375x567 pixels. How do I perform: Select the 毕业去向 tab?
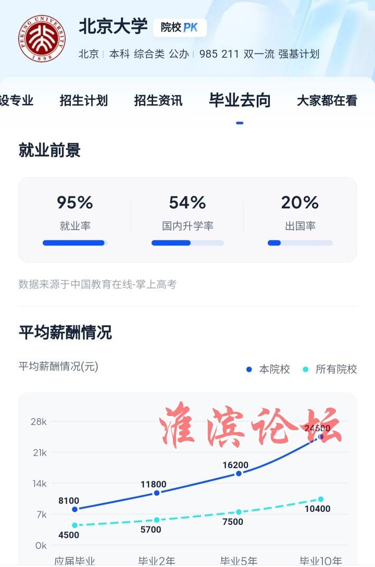click(240, 100)
